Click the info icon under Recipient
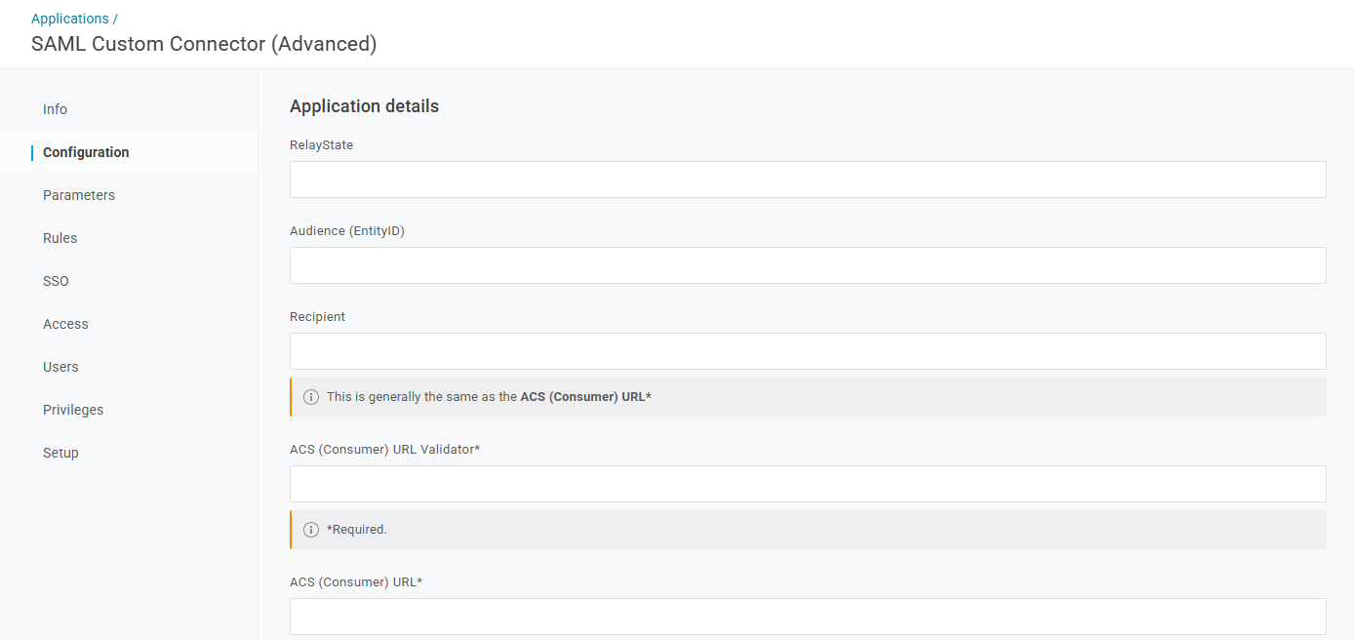The height and width of the screenshot is (640, 1355). (311, 397)
